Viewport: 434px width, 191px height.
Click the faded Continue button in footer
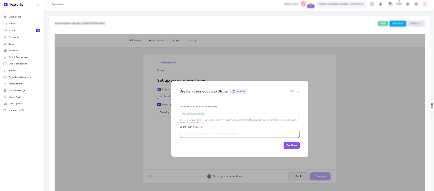(x=320, y=176)
